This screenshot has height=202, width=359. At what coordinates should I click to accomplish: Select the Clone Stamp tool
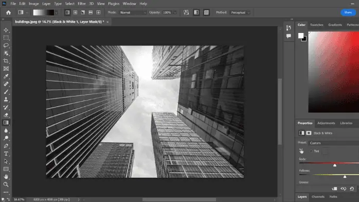[x=6, y=99]
